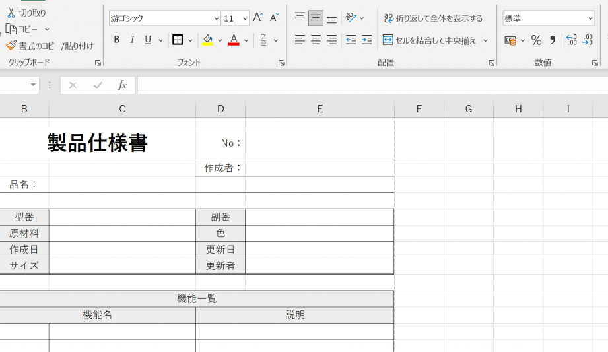Toggle Italic formatting

click(132, 40)
